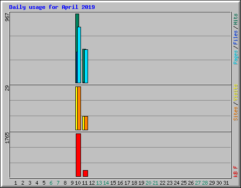Click the cyan Pages bar for day 11

86,66
